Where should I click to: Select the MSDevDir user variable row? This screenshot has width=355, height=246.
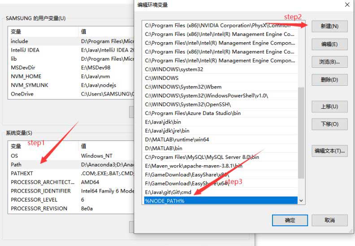(71, 68)
